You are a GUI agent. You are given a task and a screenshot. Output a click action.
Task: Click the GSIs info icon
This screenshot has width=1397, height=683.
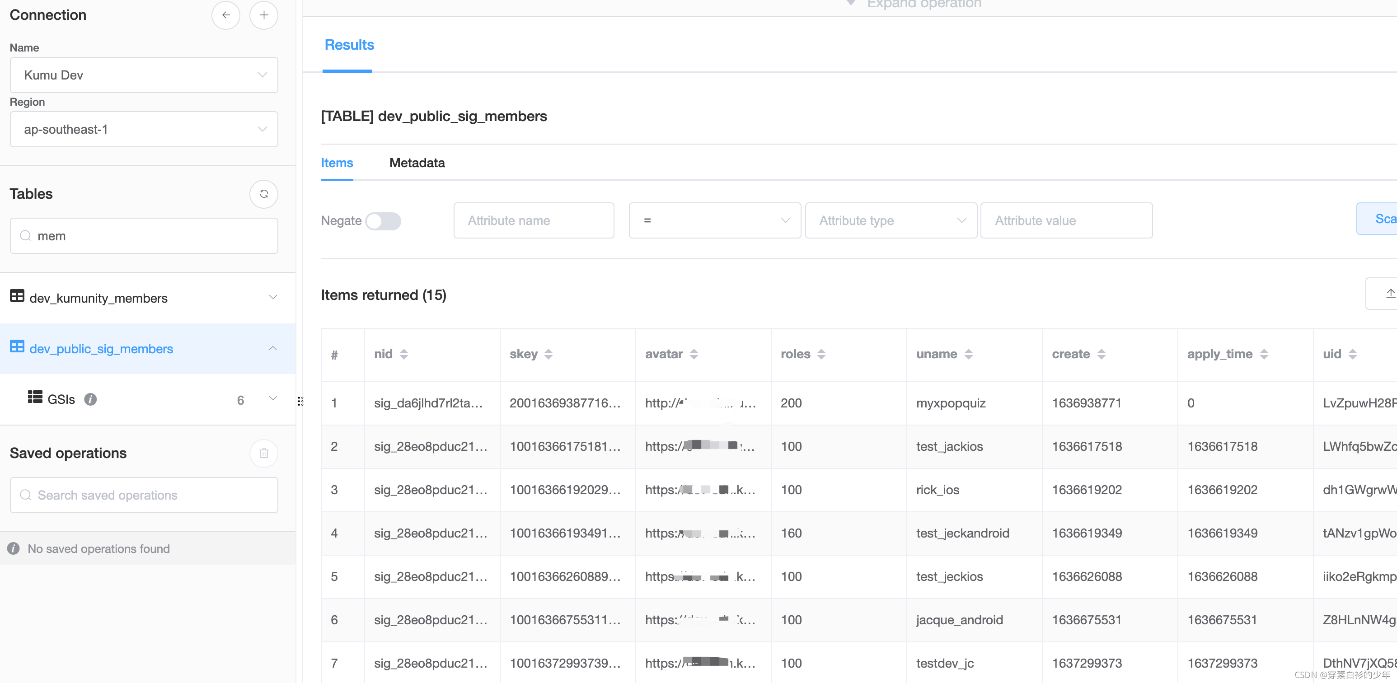90,399
